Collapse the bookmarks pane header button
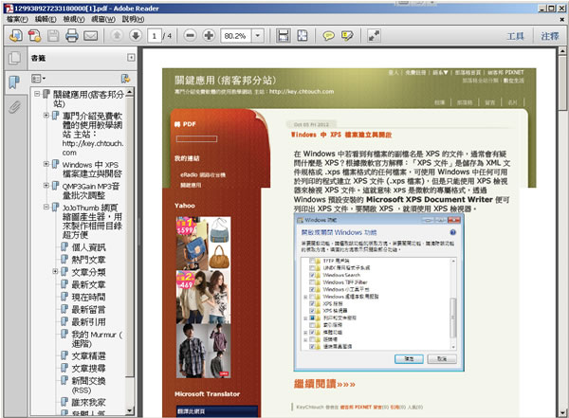 click(x=131, y=57)
